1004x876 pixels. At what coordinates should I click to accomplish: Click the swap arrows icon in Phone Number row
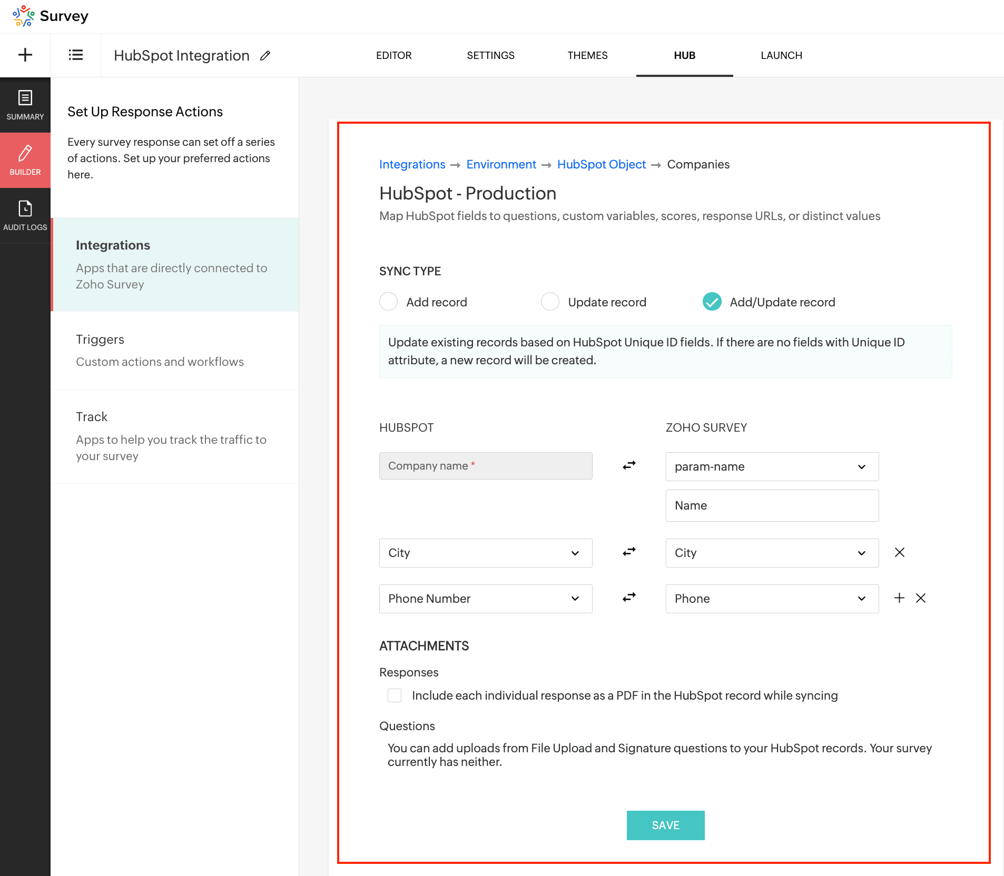629,598
